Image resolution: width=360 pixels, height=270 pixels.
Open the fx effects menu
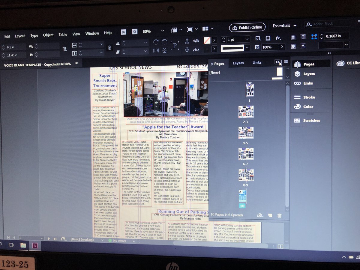click(278, 38)
